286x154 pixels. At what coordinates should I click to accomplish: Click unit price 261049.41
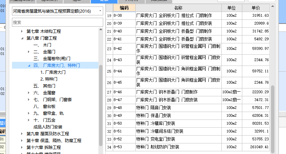[x=256, y=147]
